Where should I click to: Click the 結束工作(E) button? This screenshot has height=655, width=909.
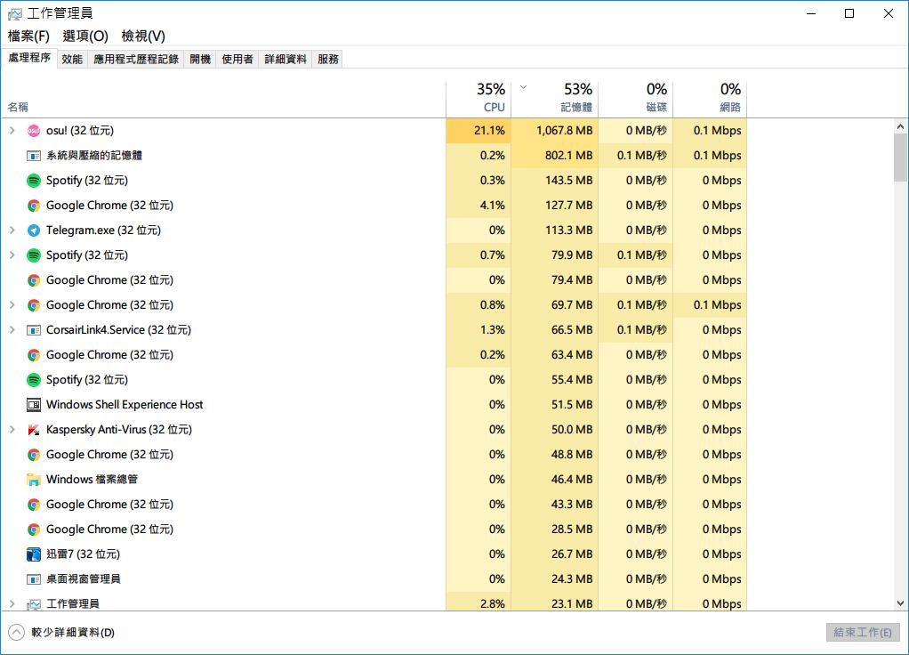point(862,633)
